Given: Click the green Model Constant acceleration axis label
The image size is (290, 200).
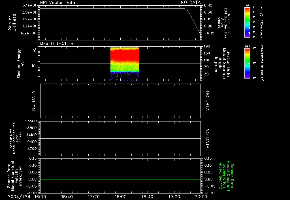Looking at the screenshot, I should pyautogui.click(x=226, y=176).
